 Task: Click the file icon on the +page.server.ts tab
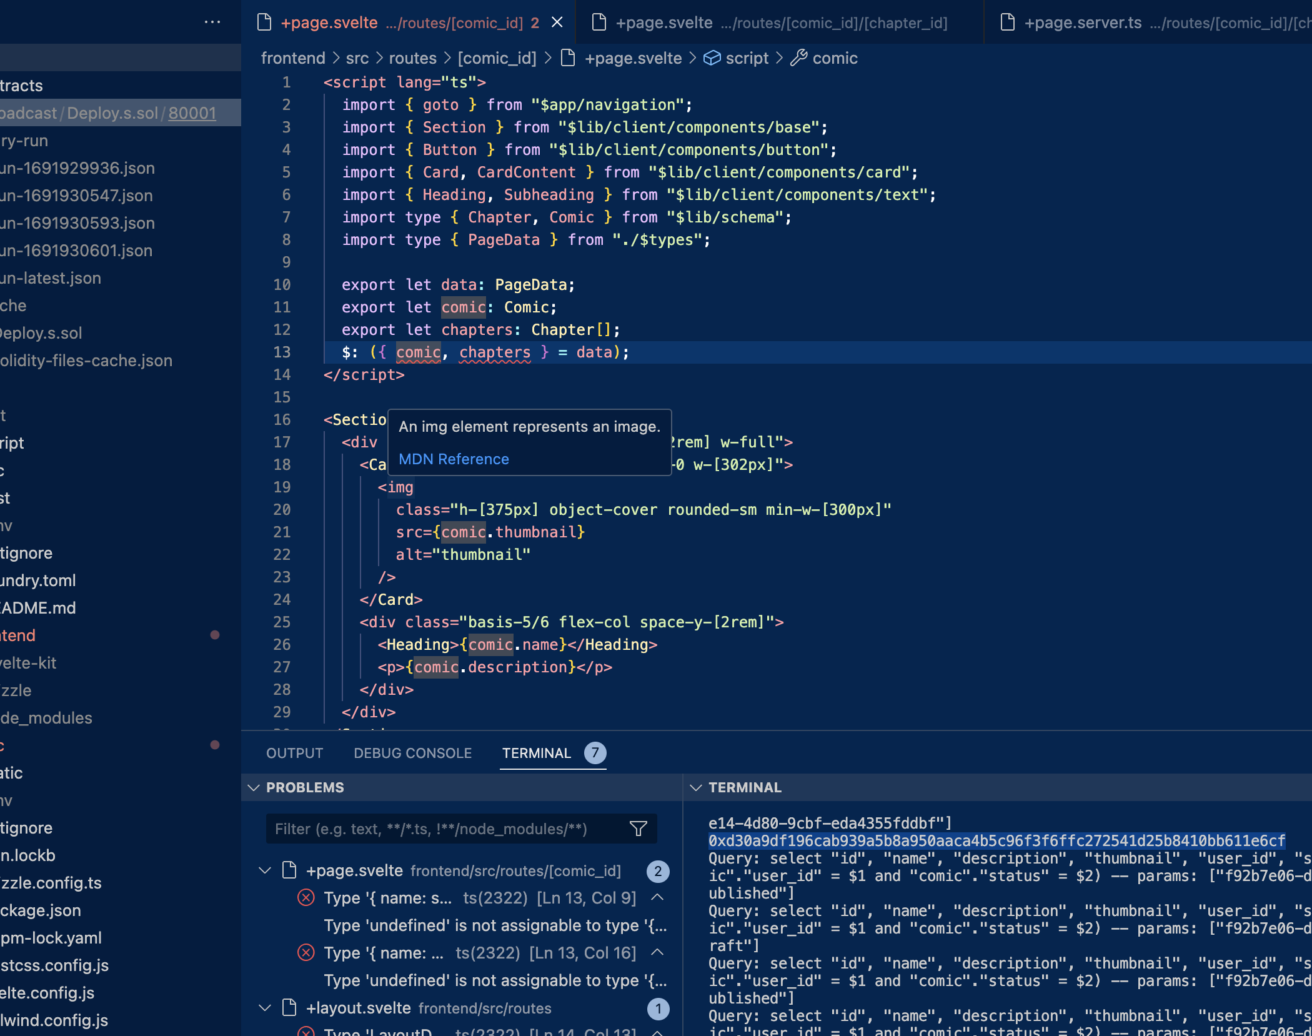1008,22
